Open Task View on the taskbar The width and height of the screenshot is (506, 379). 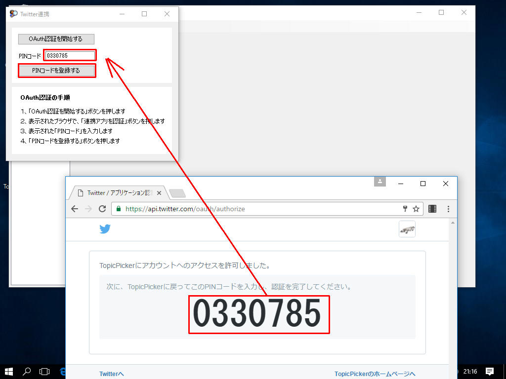(x=44, y=372)
